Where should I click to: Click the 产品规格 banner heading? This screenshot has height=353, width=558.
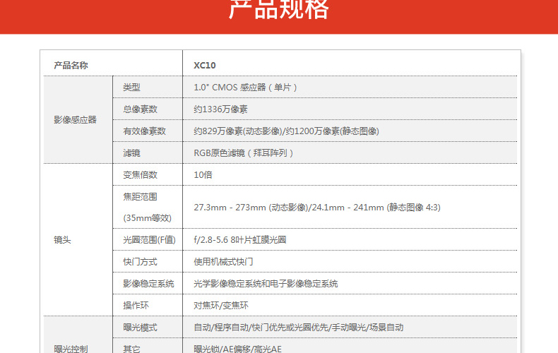tap(278, 8)
